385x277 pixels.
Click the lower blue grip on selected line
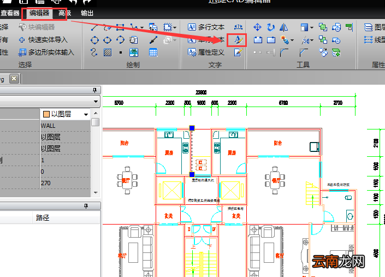point(192,175)
